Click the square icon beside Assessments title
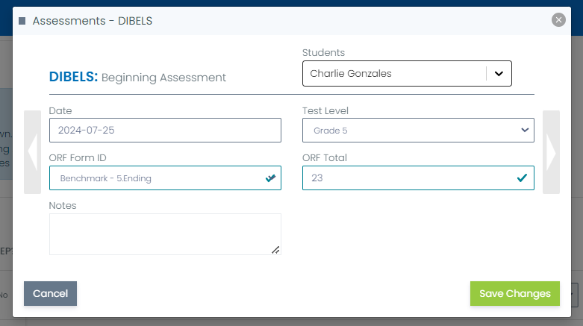 (22, 21)
